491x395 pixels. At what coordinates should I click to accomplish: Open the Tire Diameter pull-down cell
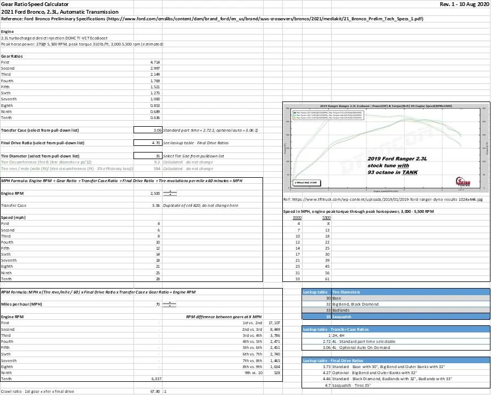tap(148, 155)
